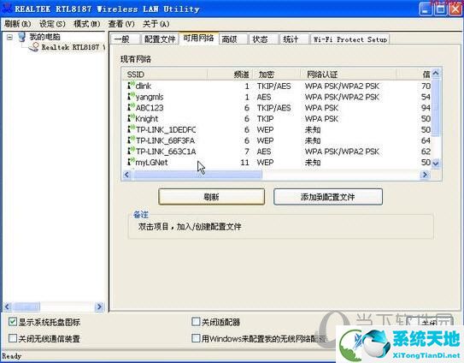
Task: Select the dlink network row
Action: (x=277, y=86)
